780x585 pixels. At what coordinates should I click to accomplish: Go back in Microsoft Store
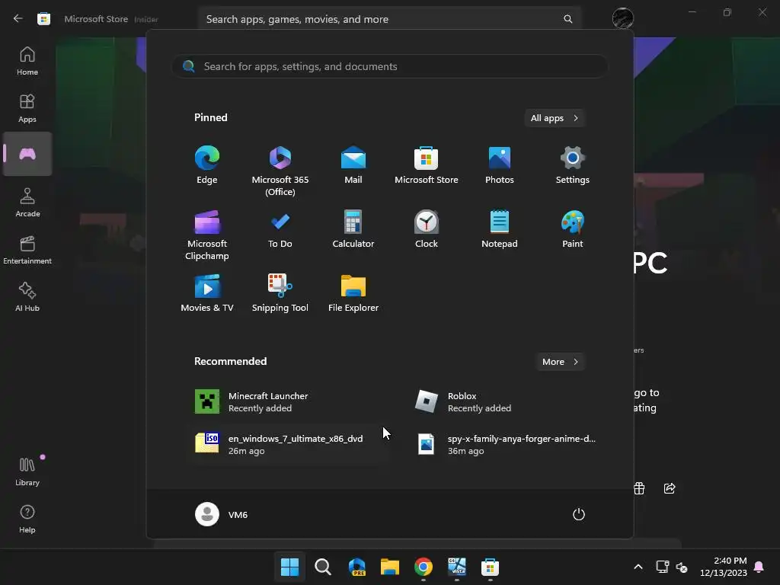click(x=18, y=19)
